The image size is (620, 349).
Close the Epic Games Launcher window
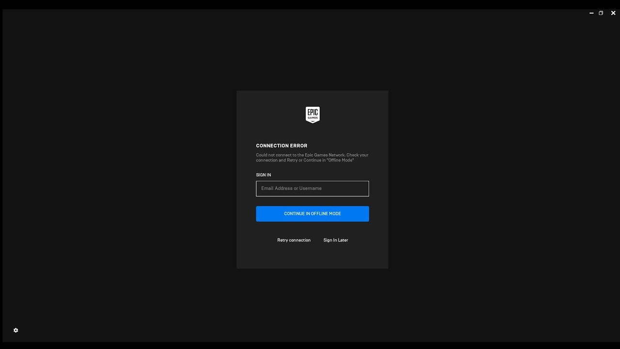(x=613, y=13)
